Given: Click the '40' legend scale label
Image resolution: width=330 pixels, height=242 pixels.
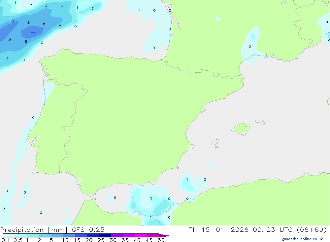Looking at the screenshot, I should [x=137, y=240].
